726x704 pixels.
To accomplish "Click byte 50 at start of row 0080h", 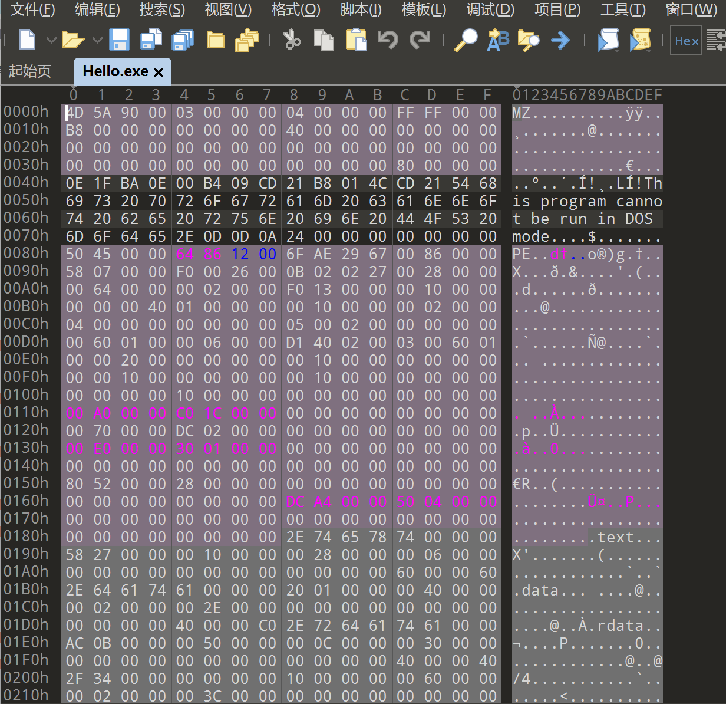I will 74,254.
